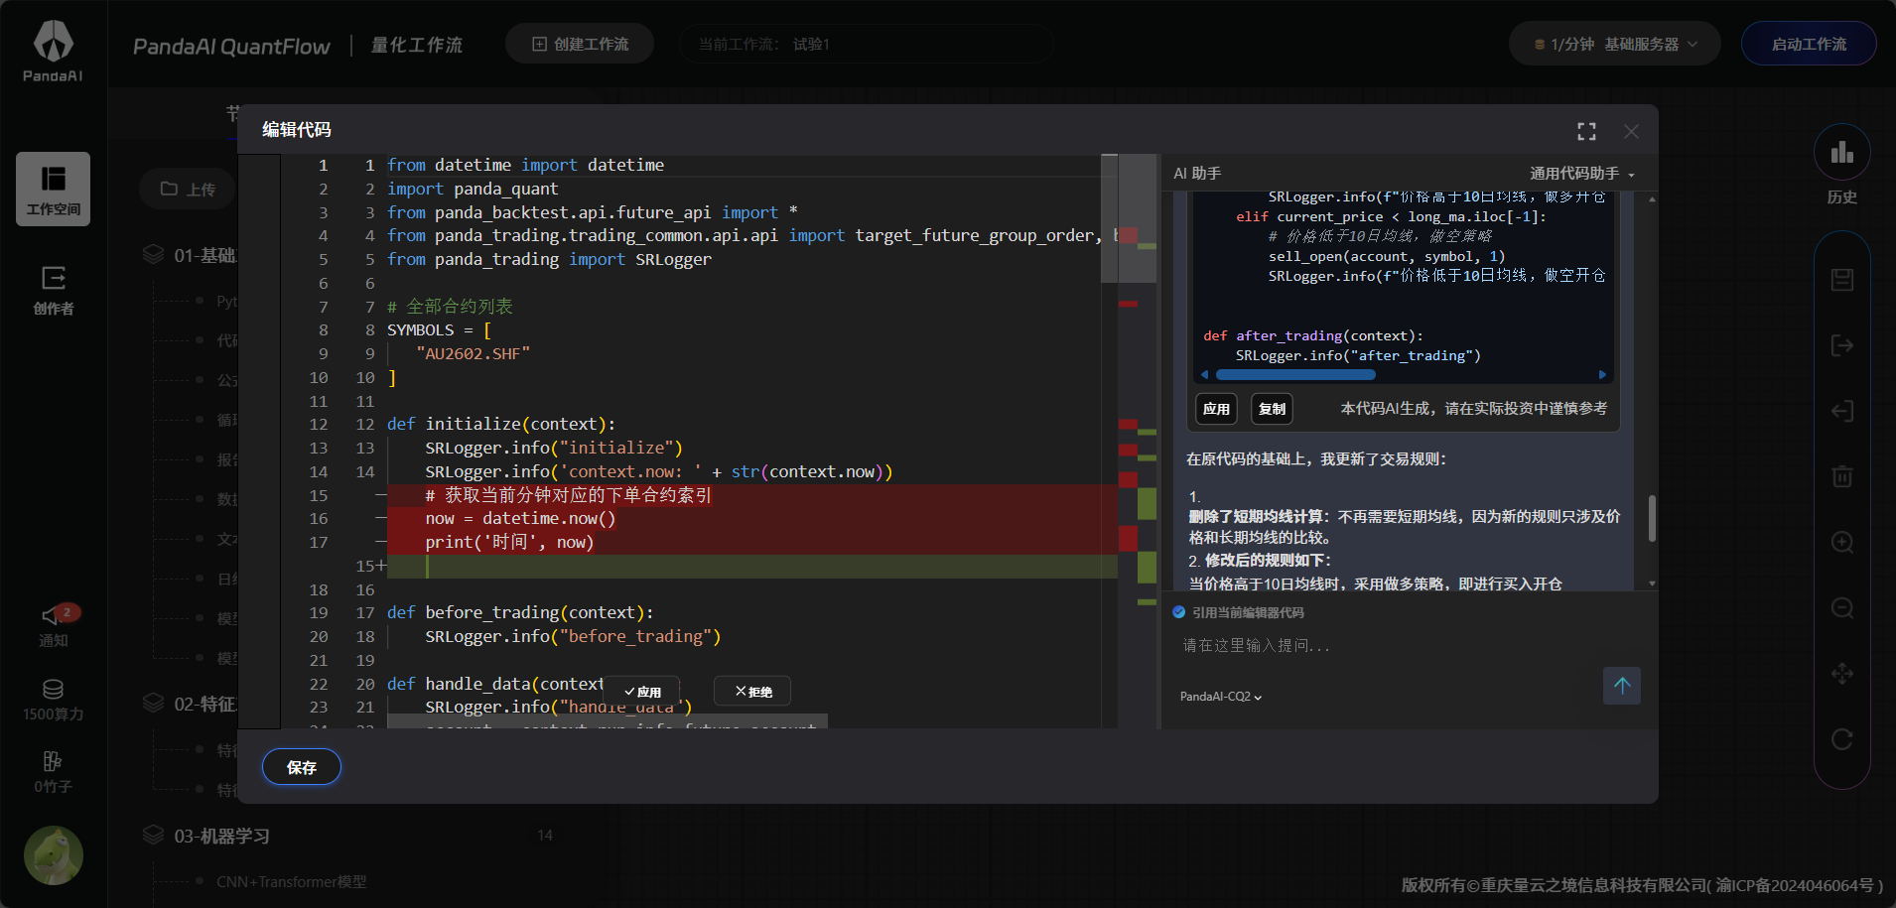Send the AI assistant prompt with the arrow button
This screenshot has width=1896, height=908.
pos(1622,686)
